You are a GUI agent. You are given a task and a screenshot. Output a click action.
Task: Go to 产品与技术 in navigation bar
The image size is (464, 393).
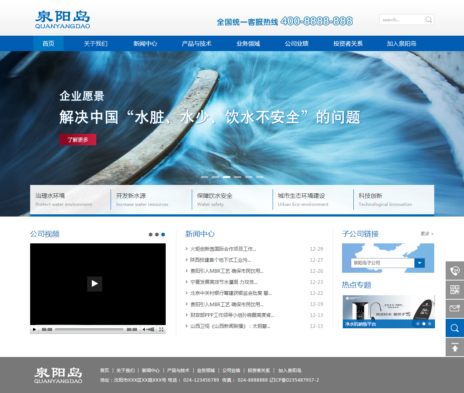tap(197, 44)
